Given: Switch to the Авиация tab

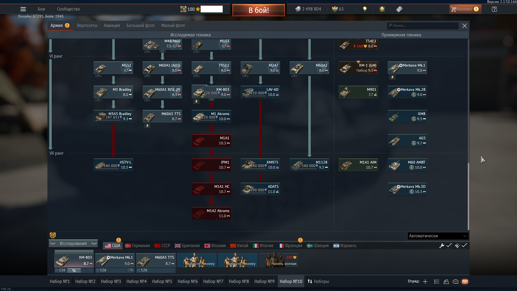Looking at the screenshot, I should point(112,26).
